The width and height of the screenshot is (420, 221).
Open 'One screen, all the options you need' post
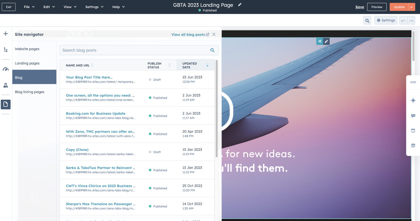[x=100, y=95]
